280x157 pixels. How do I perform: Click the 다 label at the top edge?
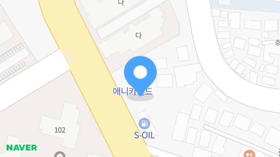point(121,3)
